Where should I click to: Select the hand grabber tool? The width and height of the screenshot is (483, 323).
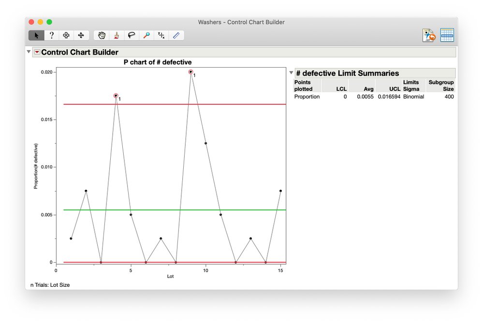[x=102, y=35]
